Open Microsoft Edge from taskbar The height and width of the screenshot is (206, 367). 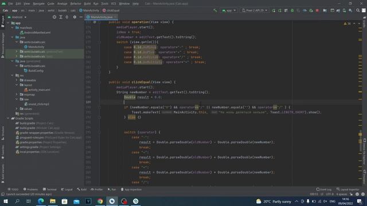41,201
